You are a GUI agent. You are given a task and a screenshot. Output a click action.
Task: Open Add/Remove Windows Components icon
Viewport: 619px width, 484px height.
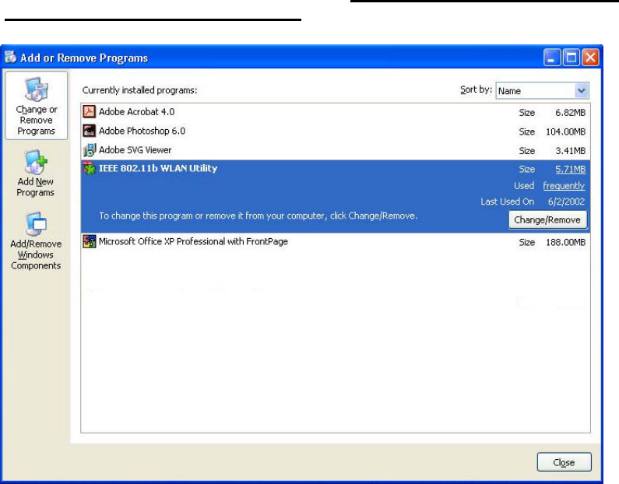click(36, 241)
